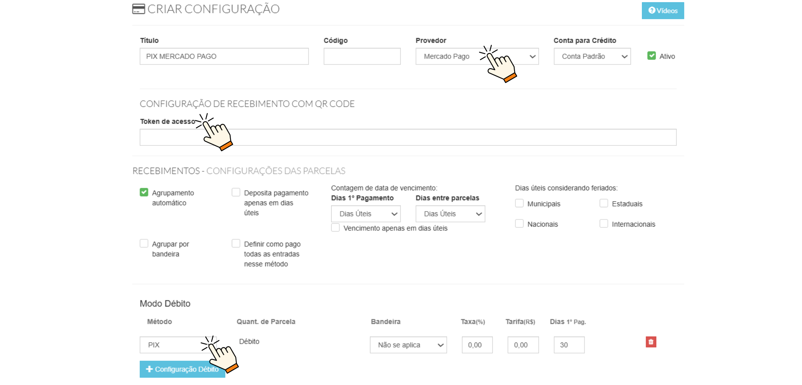802x385 pixels.
Task: Expand the Dias entre parcelas dropdown
Action: [x=450, y=214]
